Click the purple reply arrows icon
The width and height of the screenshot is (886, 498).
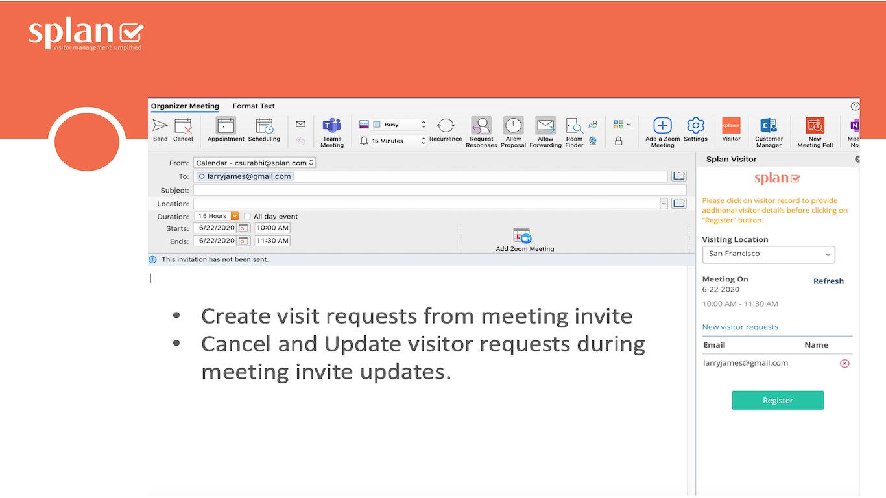point(300,140)
